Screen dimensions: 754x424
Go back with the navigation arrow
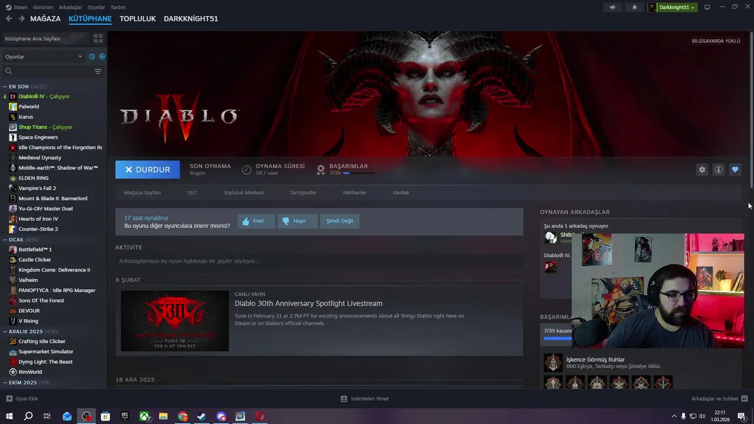9,19
